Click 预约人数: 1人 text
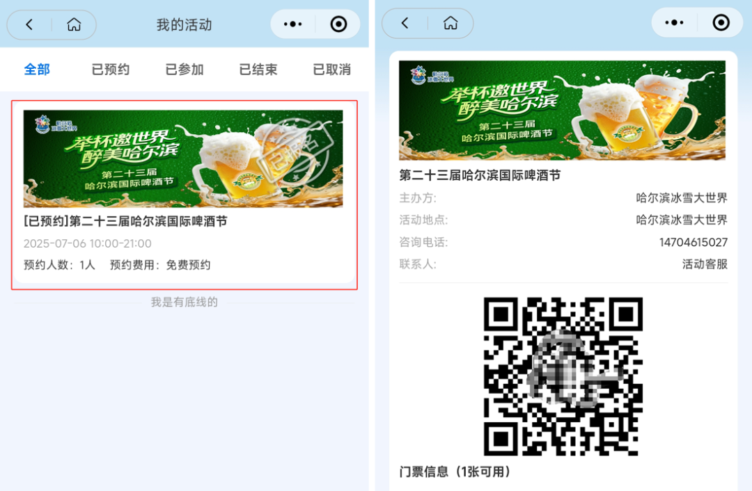 click(59, 265)
